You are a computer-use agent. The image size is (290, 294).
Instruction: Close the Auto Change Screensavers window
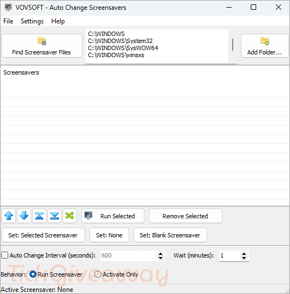coord(279,7)
